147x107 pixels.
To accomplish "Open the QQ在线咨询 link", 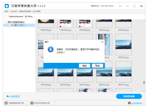I will point(137,103).
